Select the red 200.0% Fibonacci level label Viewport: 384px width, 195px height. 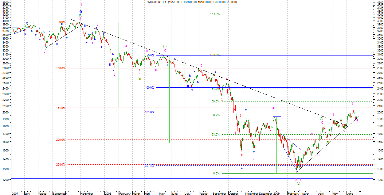click(x=61, y=140)
